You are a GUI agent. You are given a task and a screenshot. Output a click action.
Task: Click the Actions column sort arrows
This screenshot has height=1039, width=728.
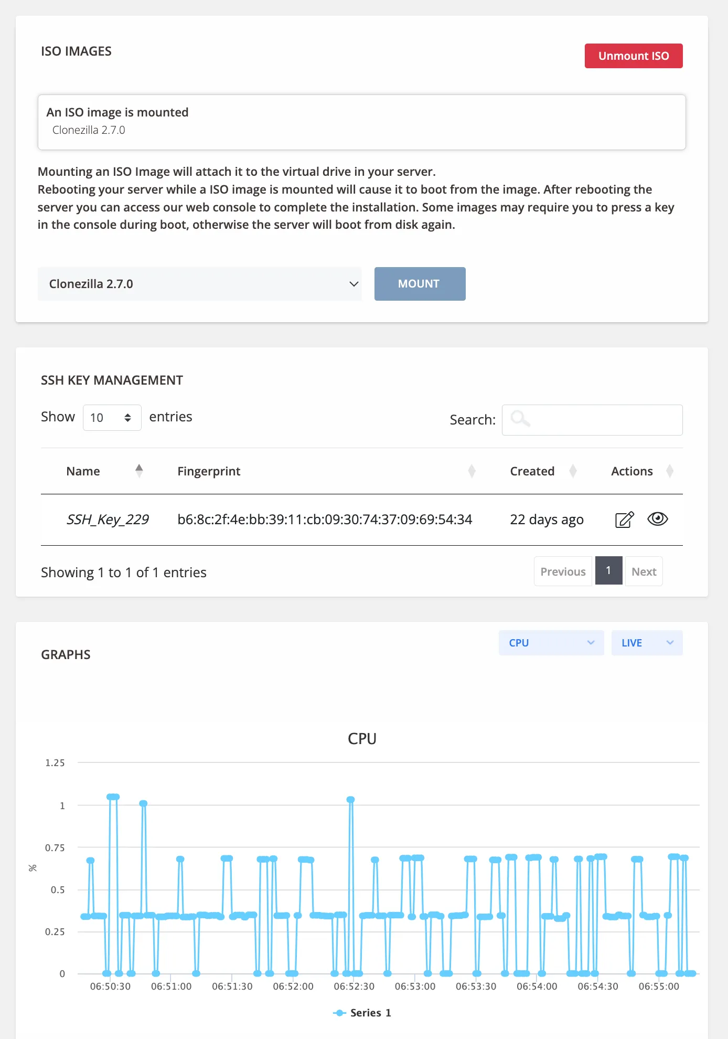pos(670,471)
